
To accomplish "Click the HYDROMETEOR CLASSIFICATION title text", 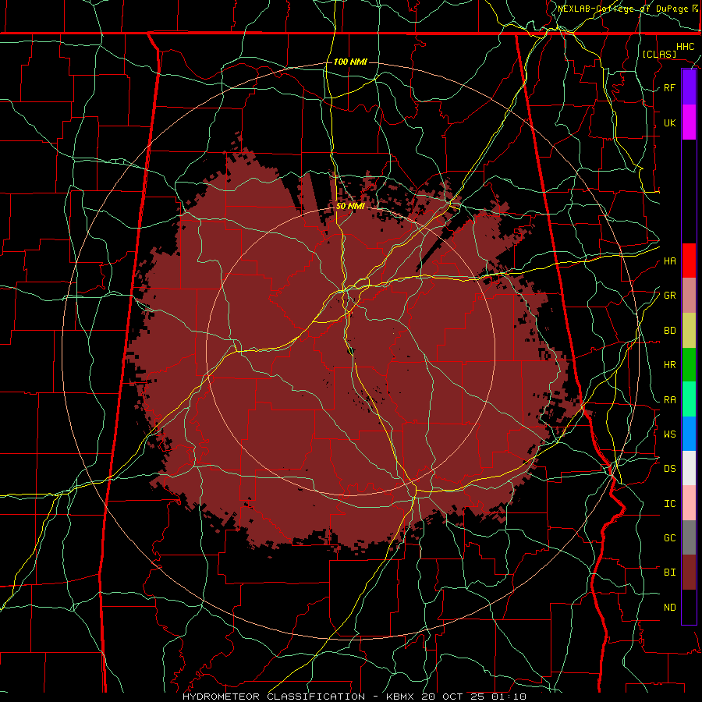I will tap(274, 697).
